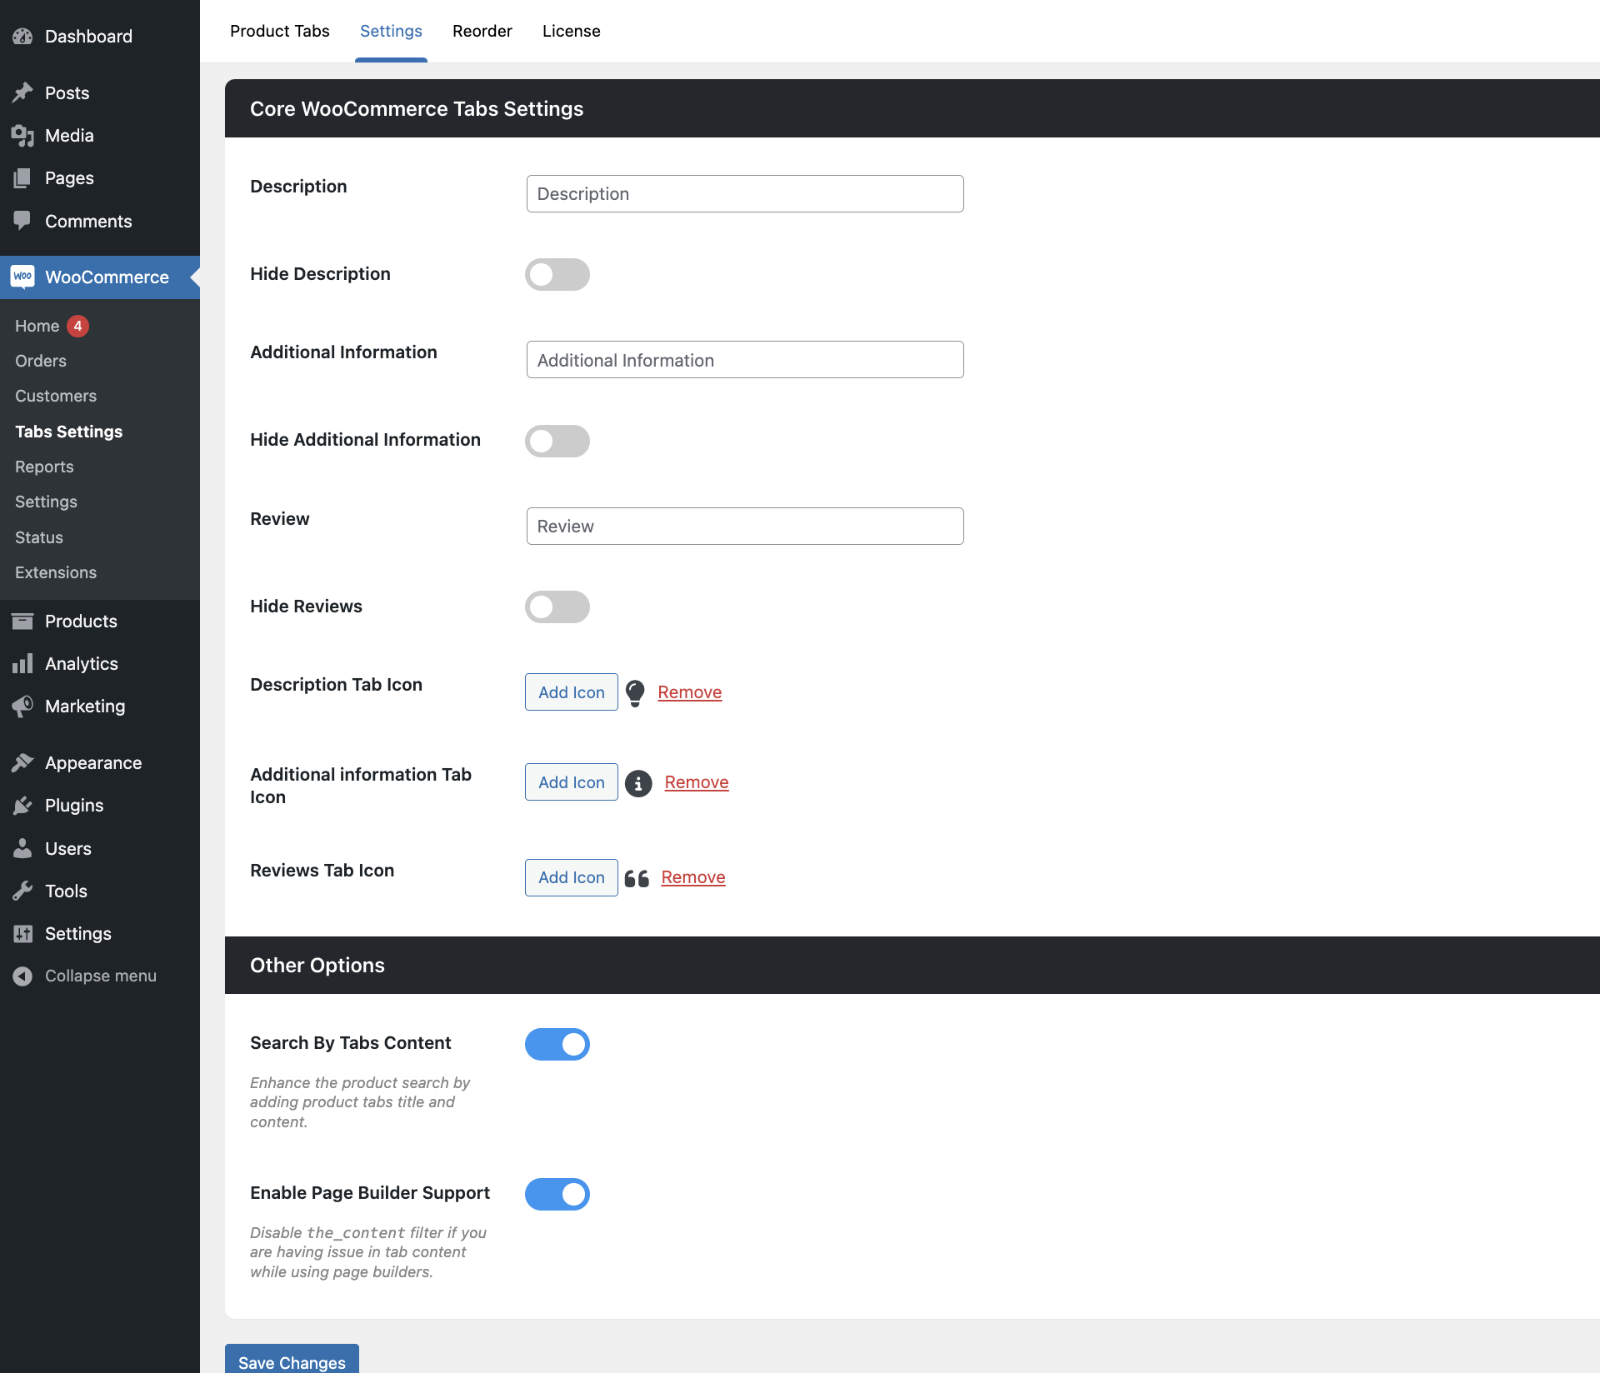The height and width of the screenshot is (1373, 1600).
Task: Toggle the Hide Additional Information switch
Action: pos(557,441)
